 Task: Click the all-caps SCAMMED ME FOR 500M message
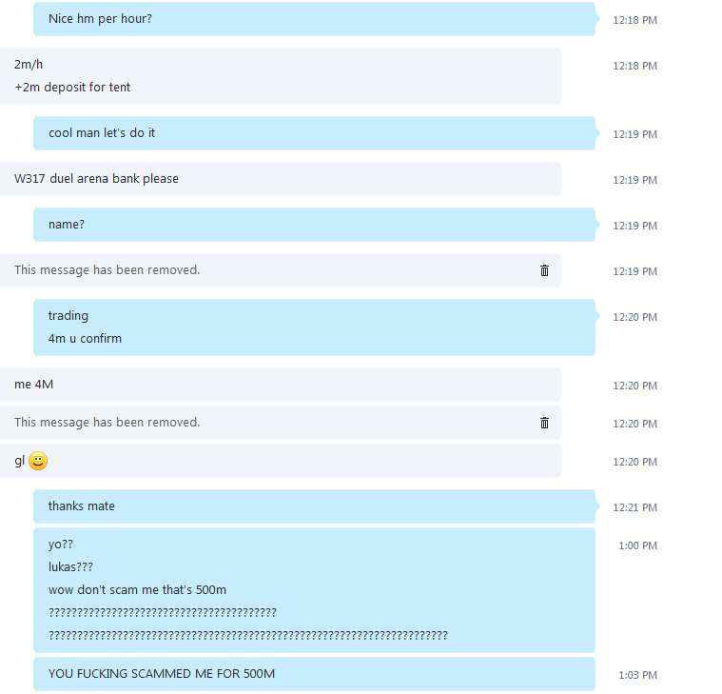point(314,674)
